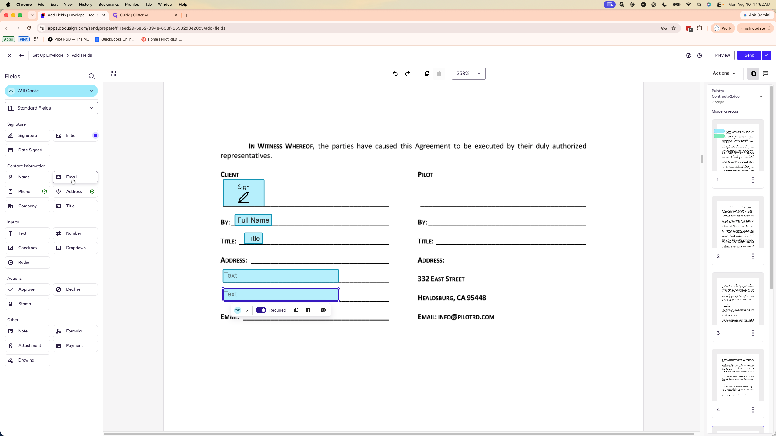Go back with the left arrow in header
Screen dimensions: 776x436
pyautogui.click(x=22, y=55)
